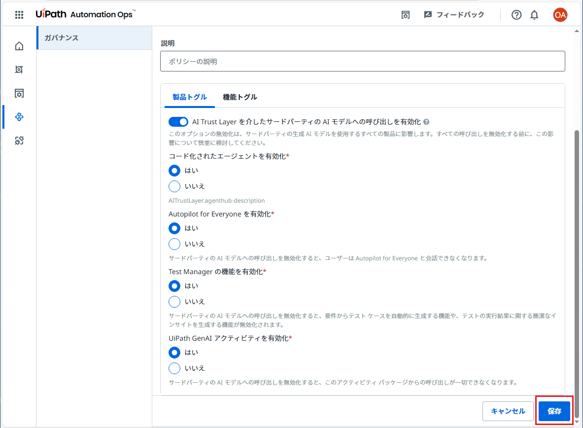
Task: Open the bottom sidebar solutions icon
Action: pos(19,141)
